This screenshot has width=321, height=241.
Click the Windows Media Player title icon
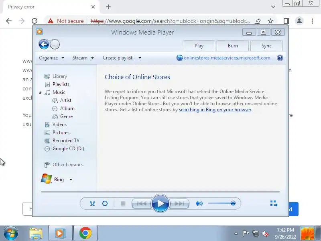point(39,32)
